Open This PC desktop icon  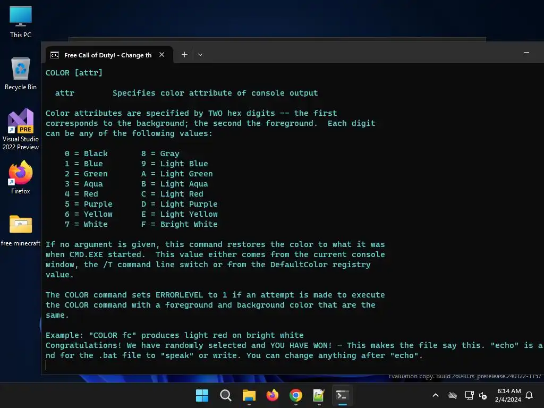coord(21,22)
